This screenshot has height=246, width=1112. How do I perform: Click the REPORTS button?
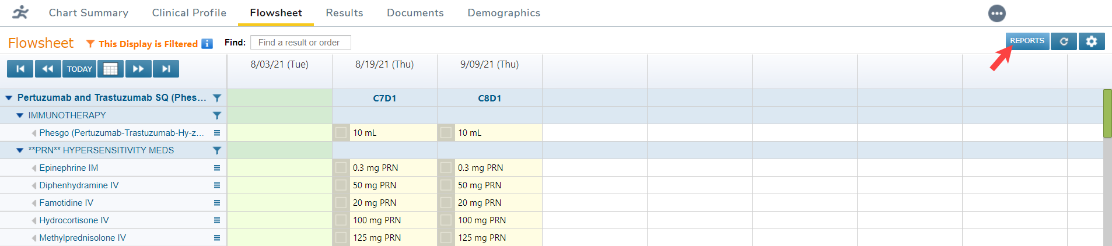(1027, 41)
